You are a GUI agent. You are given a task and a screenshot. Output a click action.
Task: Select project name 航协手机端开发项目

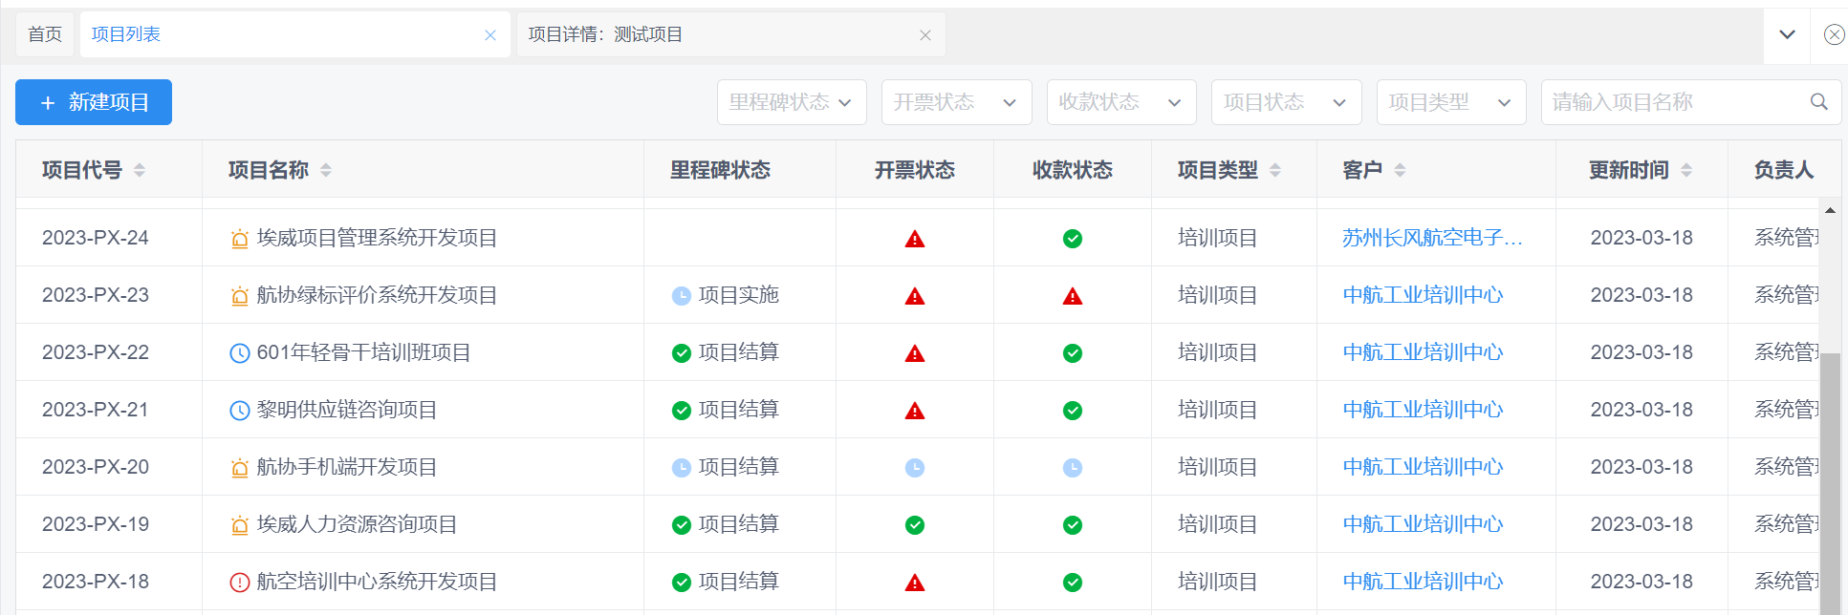pos(347,467)
